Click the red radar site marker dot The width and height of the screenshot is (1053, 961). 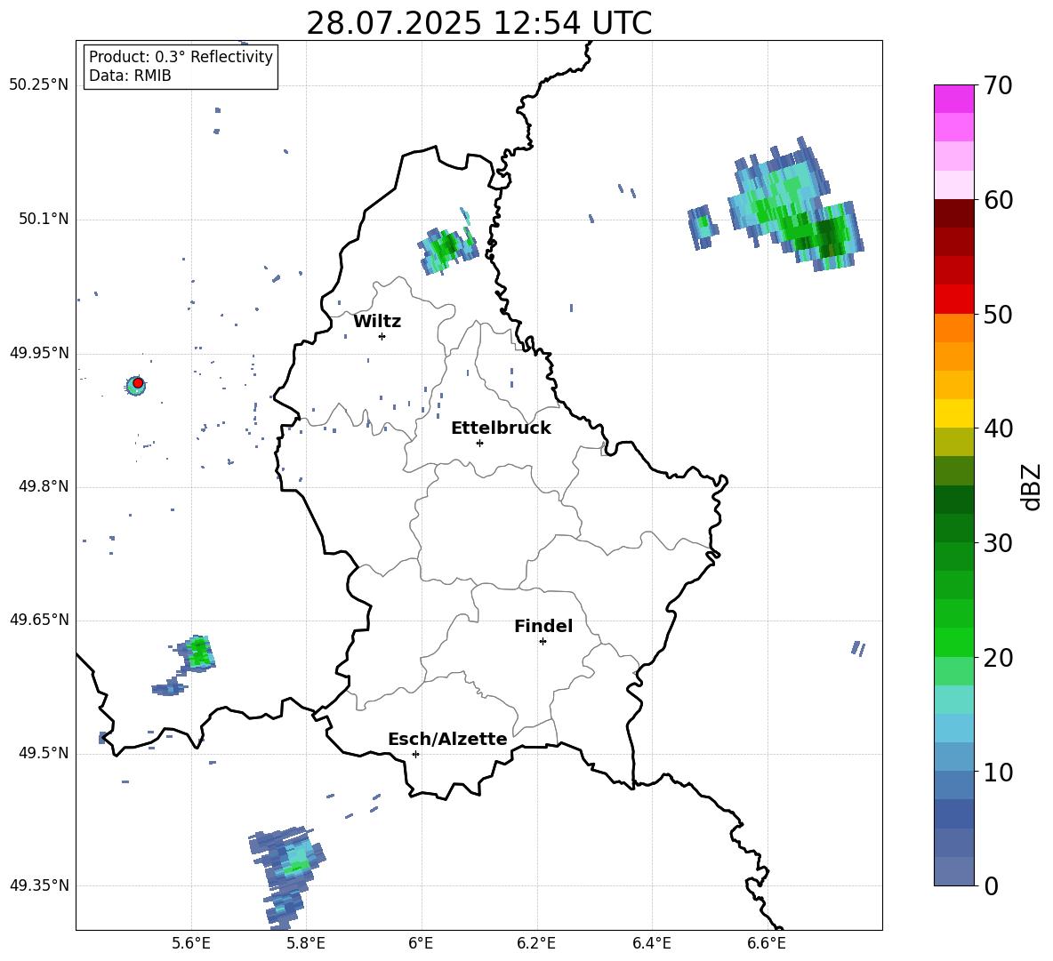point(138,383)
